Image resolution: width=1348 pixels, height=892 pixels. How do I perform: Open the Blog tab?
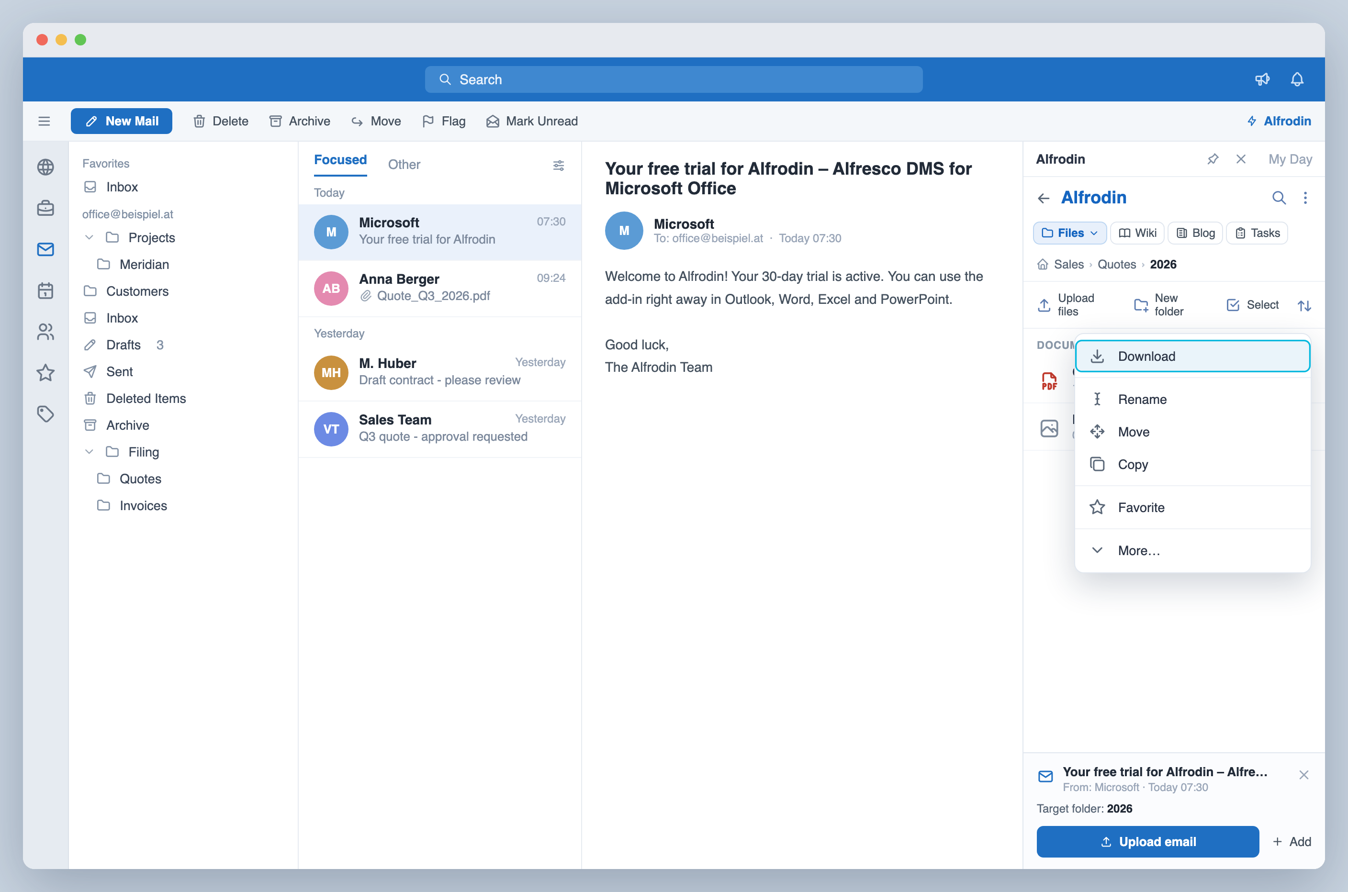[x=1195, y=233]
